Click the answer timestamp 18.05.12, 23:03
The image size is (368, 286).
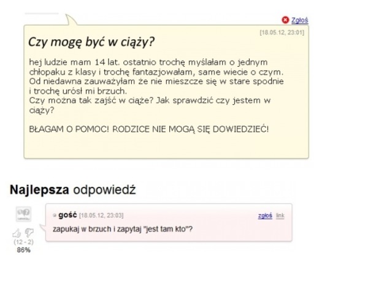pos(101,216)
